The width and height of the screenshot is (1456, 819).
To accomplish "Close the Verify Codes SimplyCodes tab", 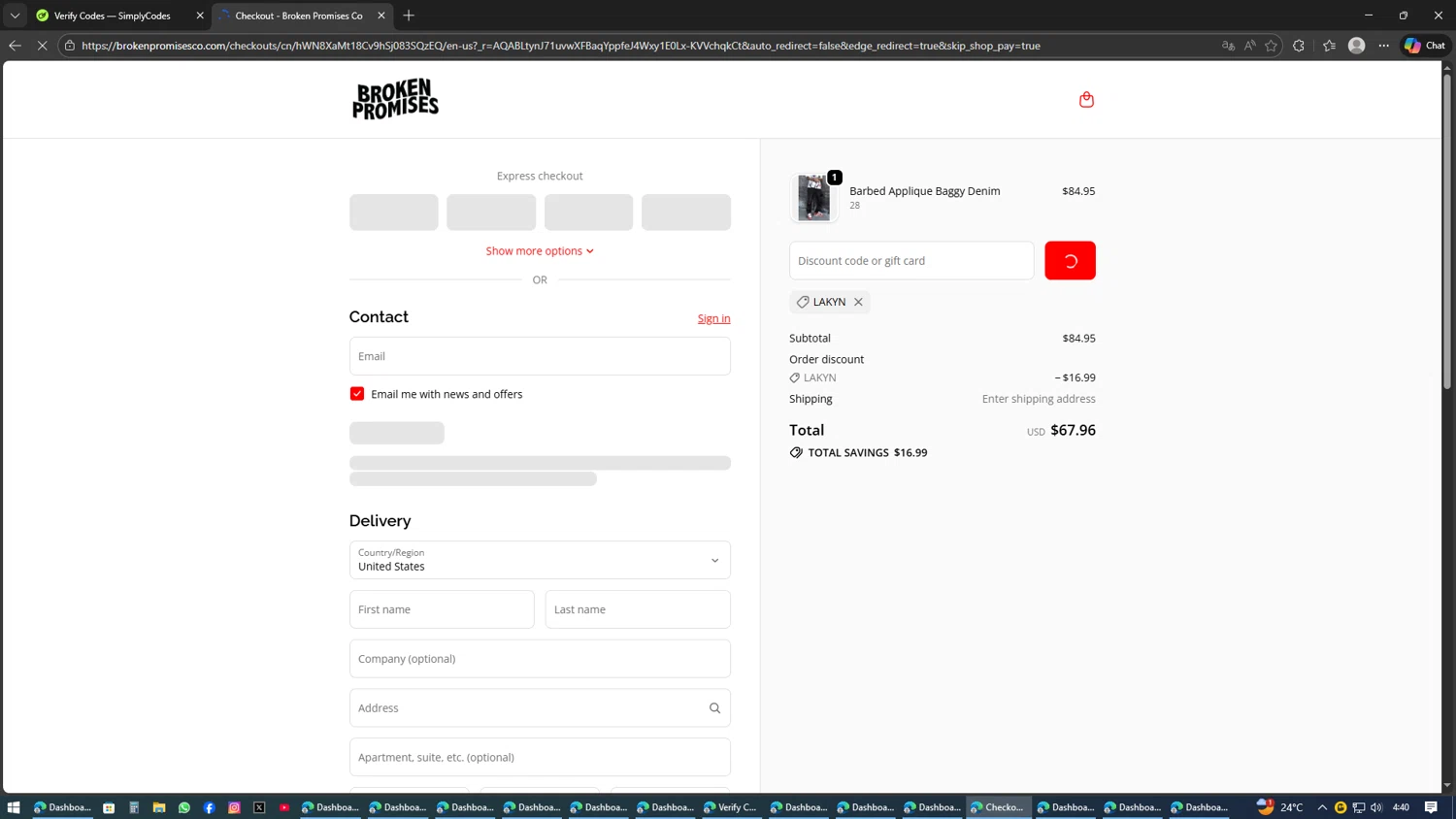I will click(x=200, y=16).
